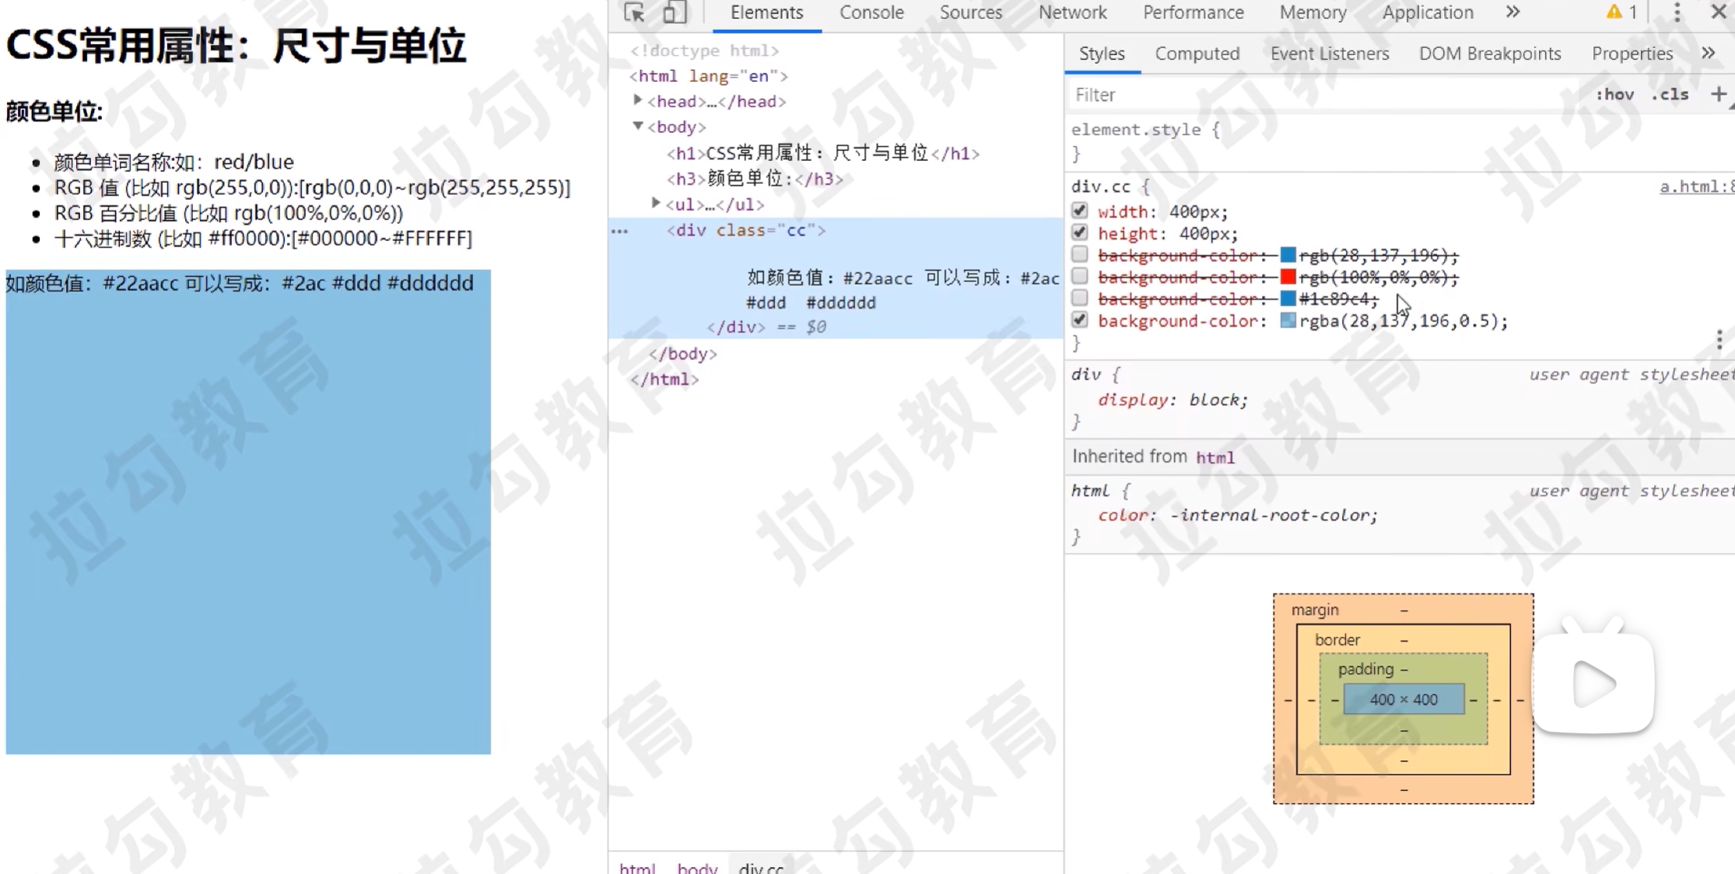1735x874 pixels.
Task: Enable the rgb(100%,0%,0%) background-color checkbox
Action: [1079, 277]
